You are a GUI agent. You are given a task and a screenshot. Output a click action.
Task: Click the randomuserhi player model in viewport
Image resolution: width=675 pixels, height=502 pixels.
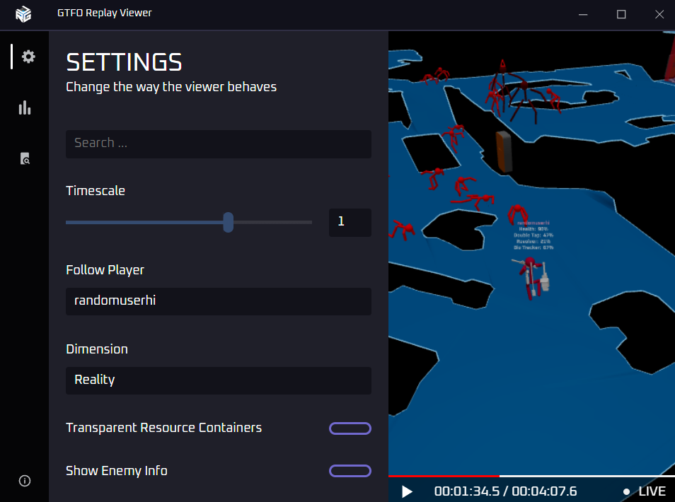(x=531, y=279)
